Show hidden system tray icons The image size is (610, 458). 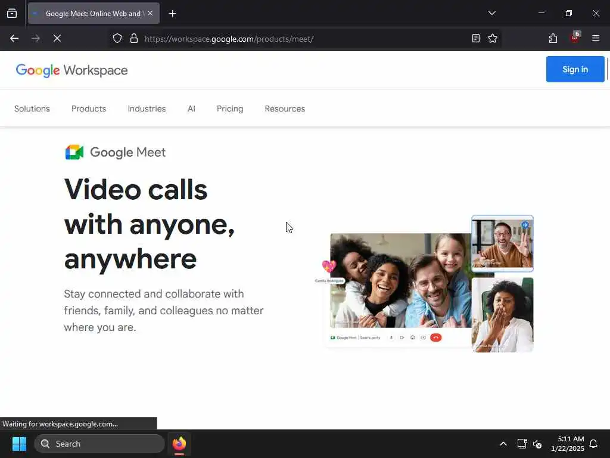click(503, 444)
